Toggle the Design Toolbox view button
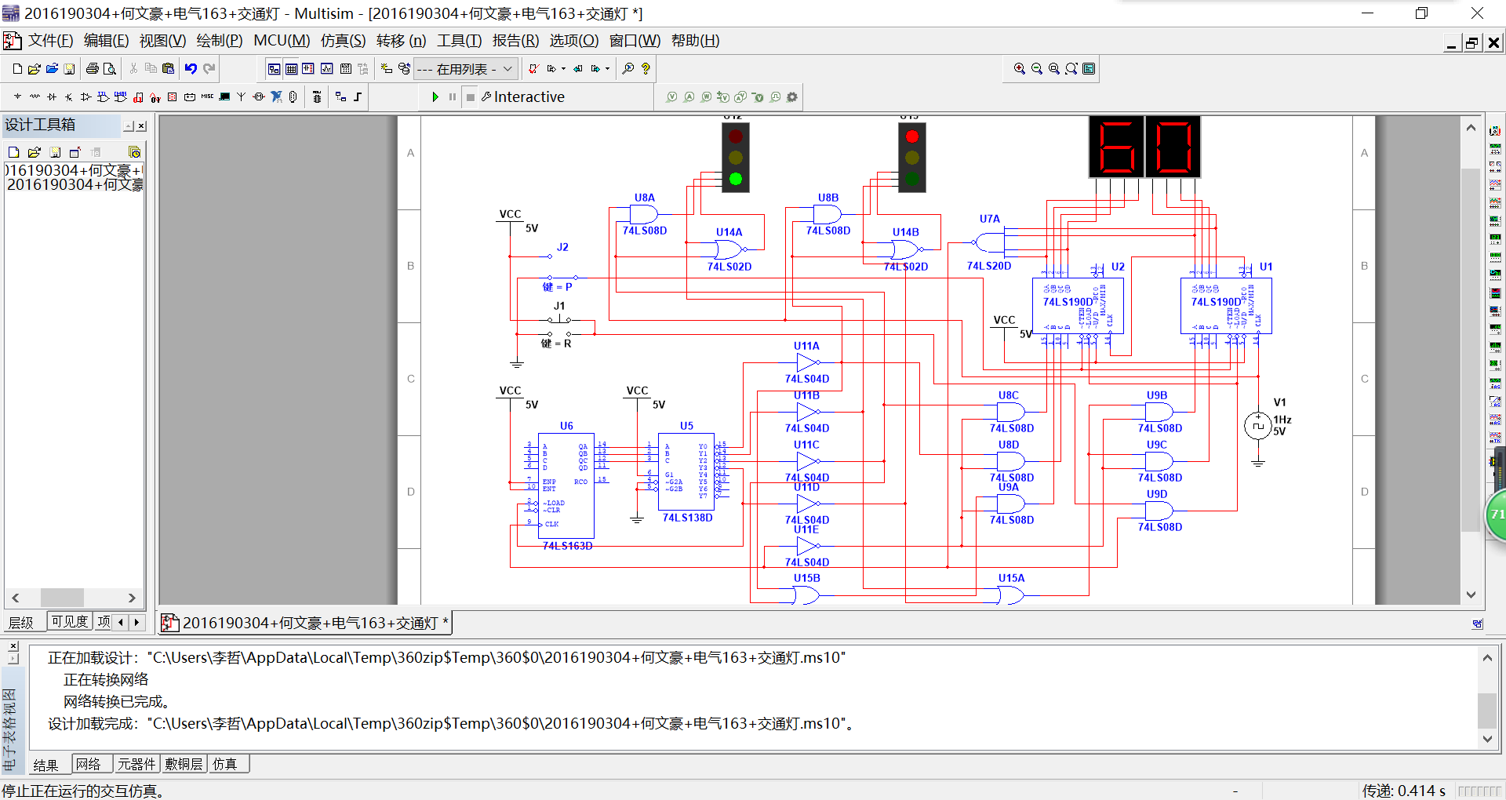Screen dimensions: 1506x800 274,69
